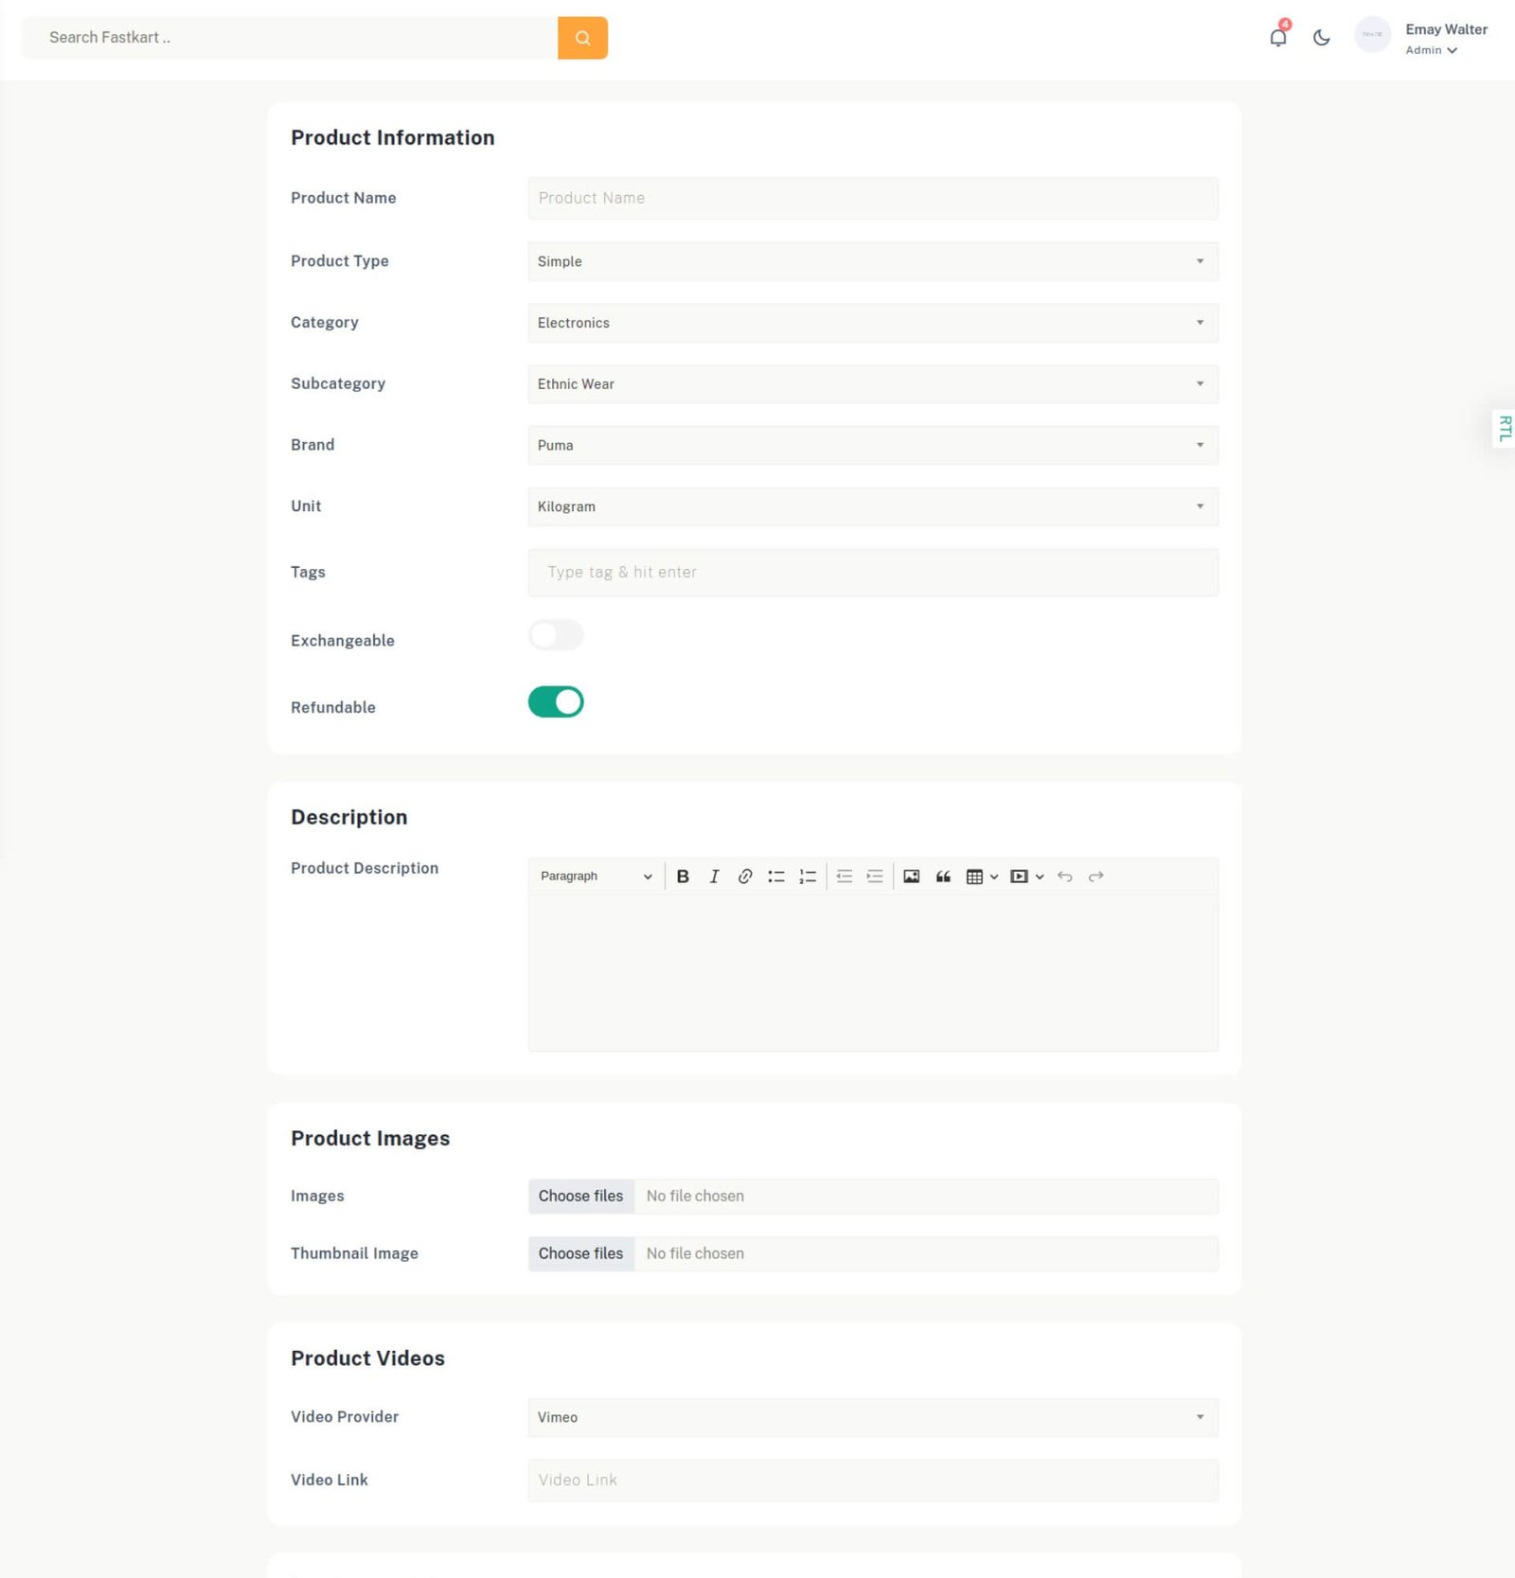The width and height of the screenshot is (1515, 1578).
Task: Insert a link in product description
Action: point(745,877)
